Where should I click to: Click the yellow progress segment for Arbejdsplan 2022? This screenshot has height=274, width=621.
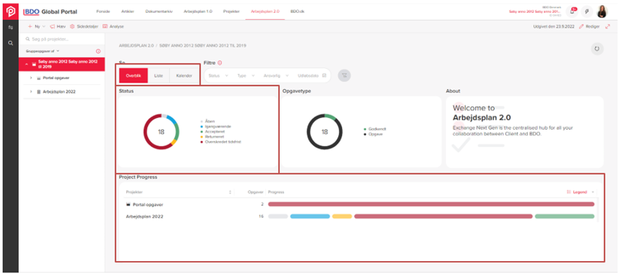tap(342, 216)
